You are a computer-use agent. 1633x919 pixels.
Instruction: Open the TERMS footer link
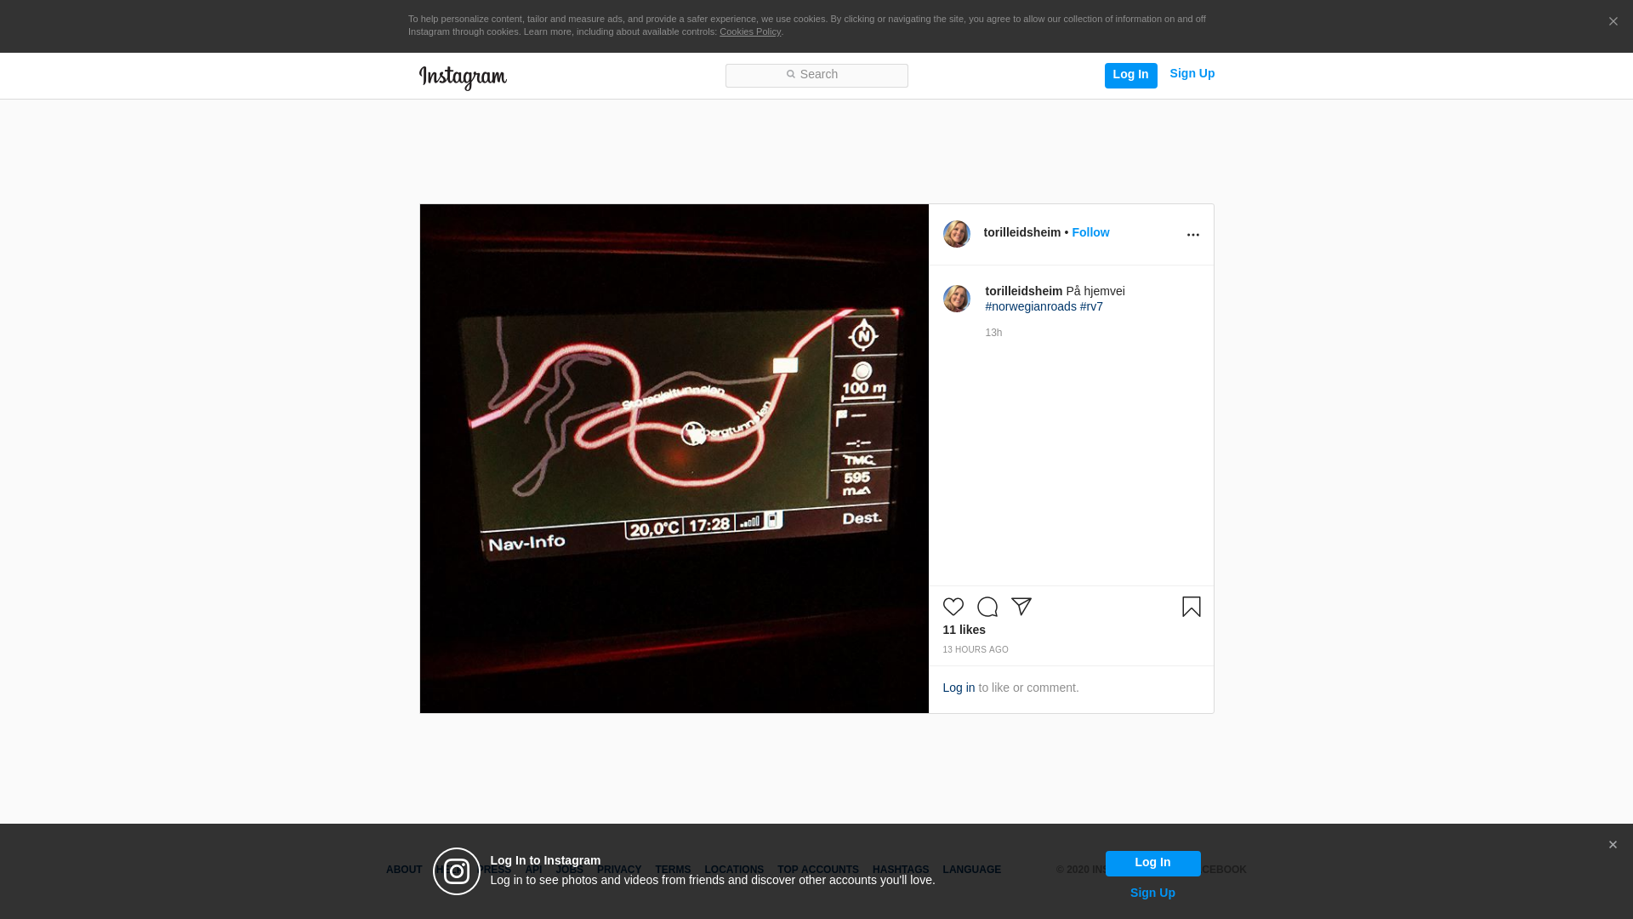[x=673, y=870]
